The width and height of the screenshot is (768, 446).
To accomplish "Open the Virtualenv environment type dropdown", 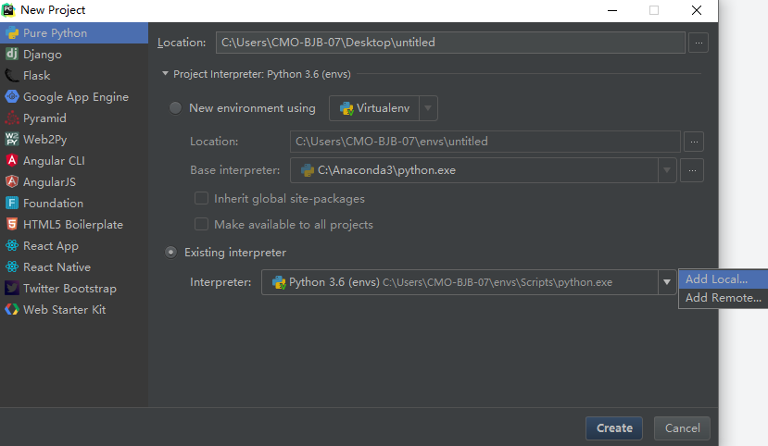I will point(428,108).
